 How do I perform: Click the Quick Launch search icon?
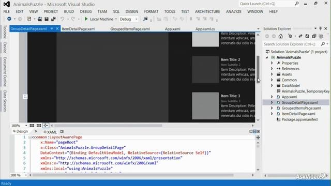coord(296,4)
